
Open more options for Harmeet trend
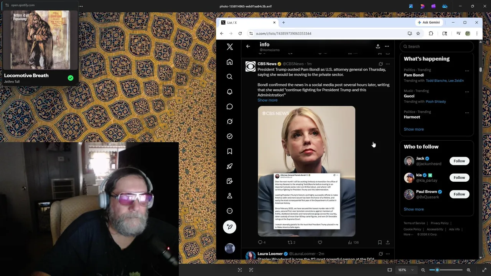[467, 113]
